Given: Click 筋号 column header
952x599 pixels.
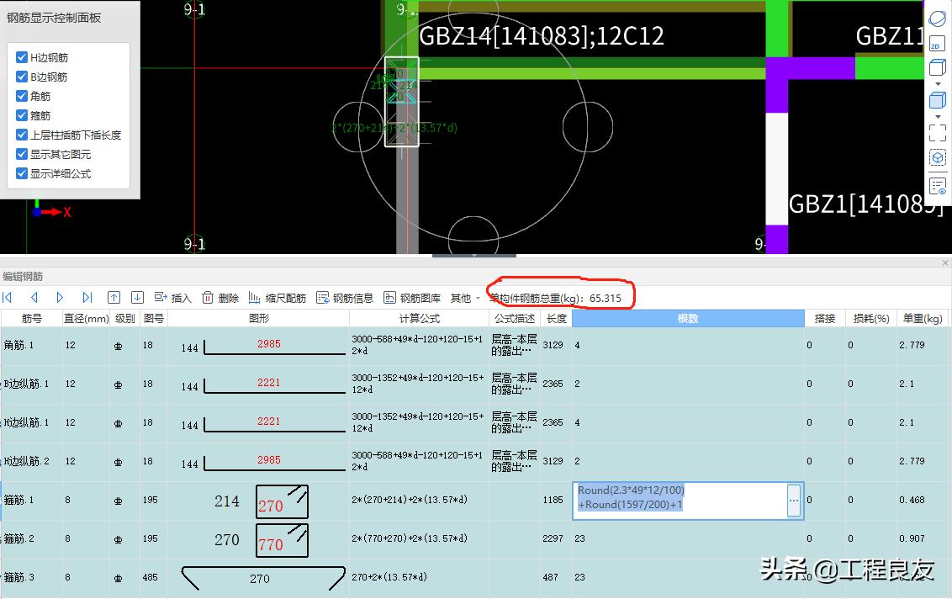Looking at the screenshot, I should (31, 318).
